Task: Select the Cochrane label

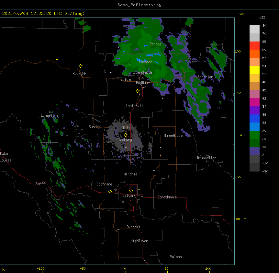Action: click(104, 184)
